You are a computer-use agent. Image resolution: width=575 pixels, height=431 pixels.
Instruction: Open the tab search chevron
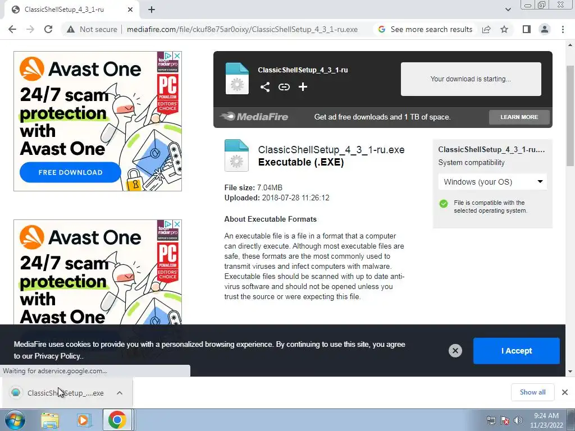pos(508,10)
